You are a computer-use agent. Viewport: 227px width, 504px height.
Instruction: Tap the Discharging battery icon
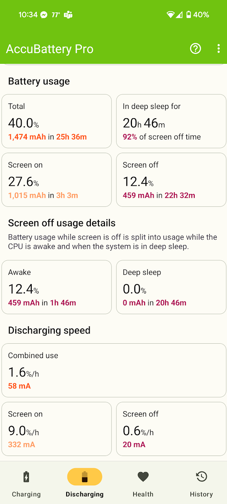84,477
